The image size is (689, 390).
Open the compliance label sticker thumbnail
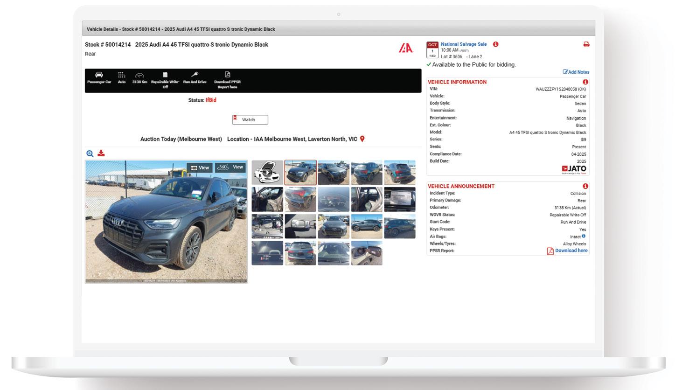[400, 200]
